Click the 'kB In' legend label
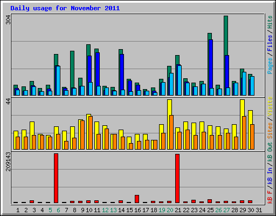 tap(270, 175)
